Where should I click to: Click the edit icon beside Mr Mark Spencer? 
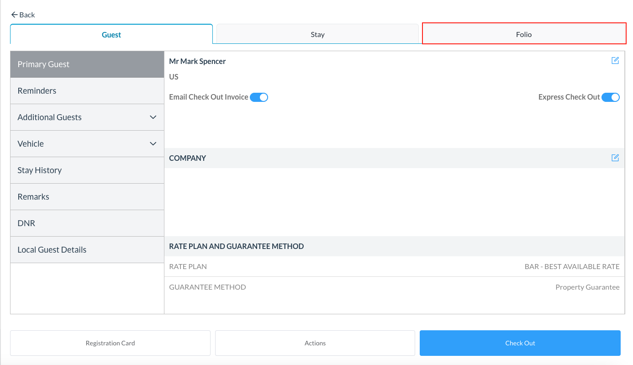pos(615,61)
